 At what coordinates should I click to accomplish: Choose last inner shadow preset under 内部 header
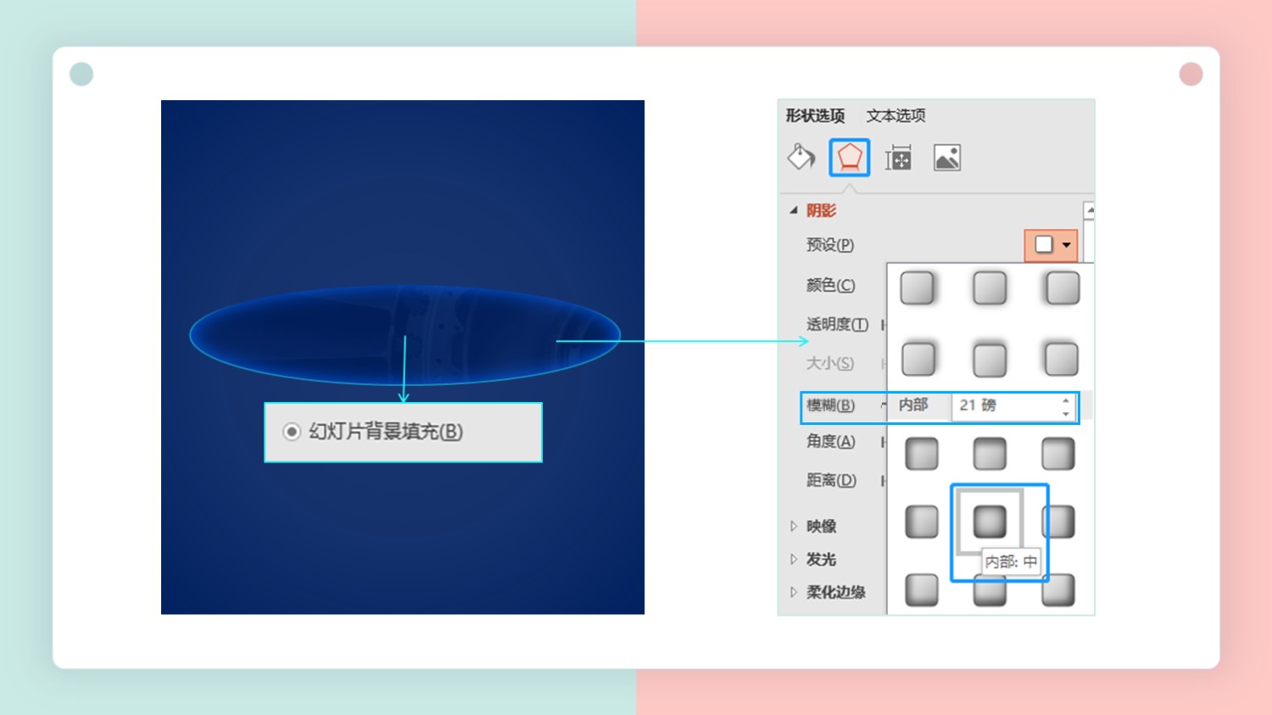pos(1057,454)
